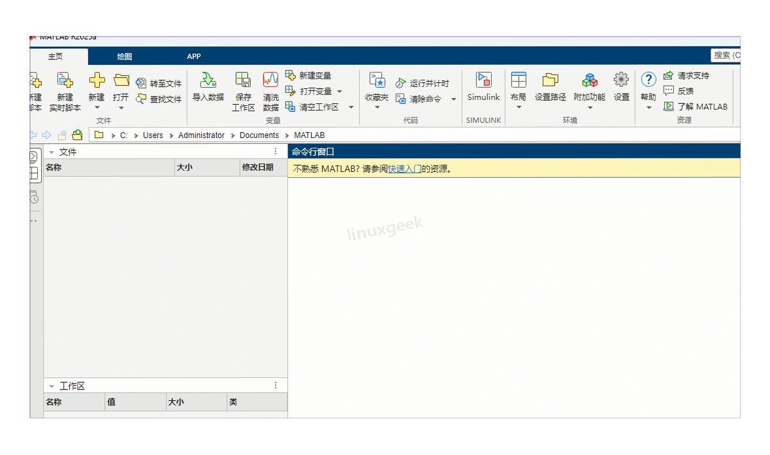Screen dimensions: 770x455
Task: Click the browse-for-folder icon beside the path bar
Action: pyautogui.click(x=78, y=135)
